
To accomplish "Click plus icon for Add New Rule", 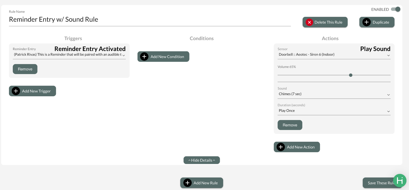I will pyautogui.click(x=187, y=183).
